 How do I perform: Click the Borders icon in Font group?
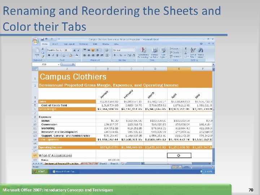[x=64, y=55]
